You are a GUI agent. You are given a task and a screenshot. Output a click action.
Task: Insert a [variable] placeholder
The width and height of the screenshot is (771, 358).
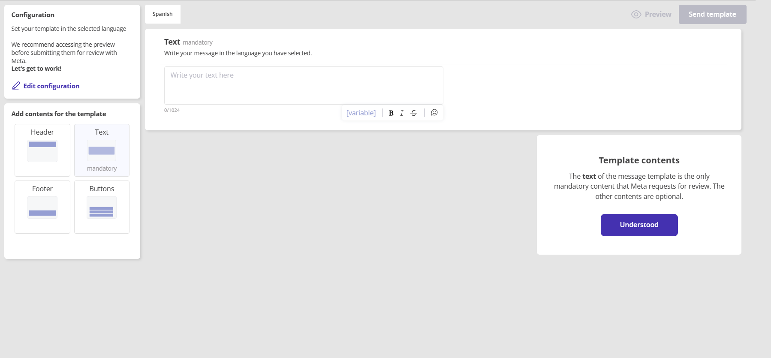click(x=361, y=113)
